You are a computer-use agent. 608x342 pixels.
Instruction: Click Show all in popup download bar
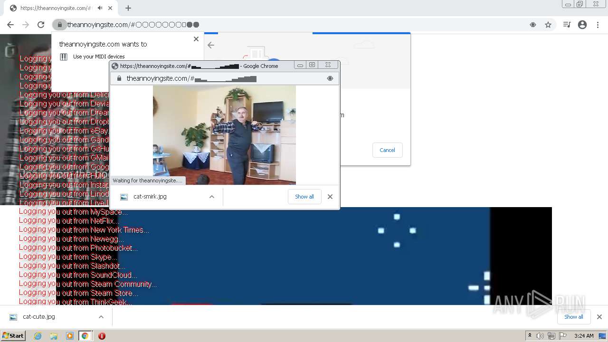click(304, 197)
